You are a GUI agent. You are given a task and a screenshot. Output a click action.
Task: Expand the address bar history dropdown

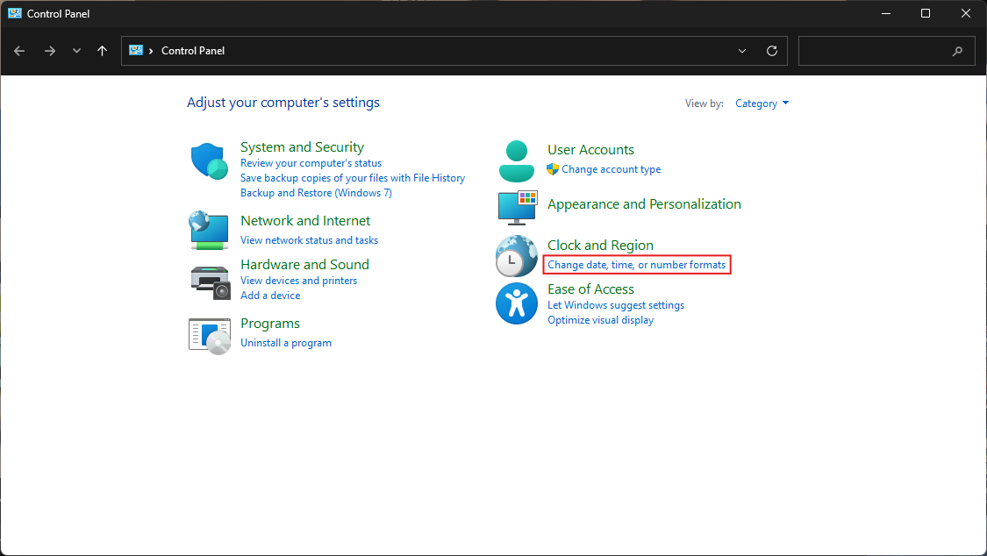coord(742,51)
